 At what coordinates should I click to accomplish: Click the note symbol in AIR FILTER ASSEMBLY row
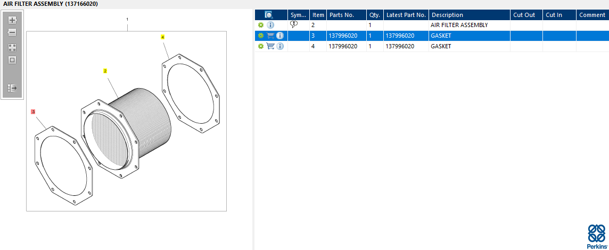[x=294, y=24]
